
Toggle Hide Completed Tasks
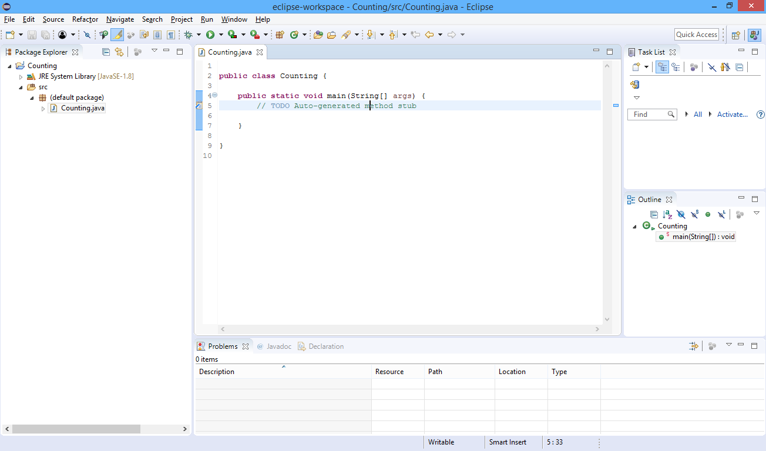pyautogui.click(x=711, y=68)
